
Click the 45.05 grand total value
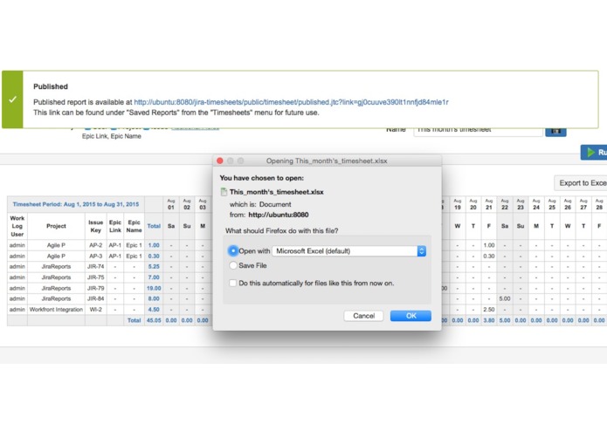tap(154, 320)
